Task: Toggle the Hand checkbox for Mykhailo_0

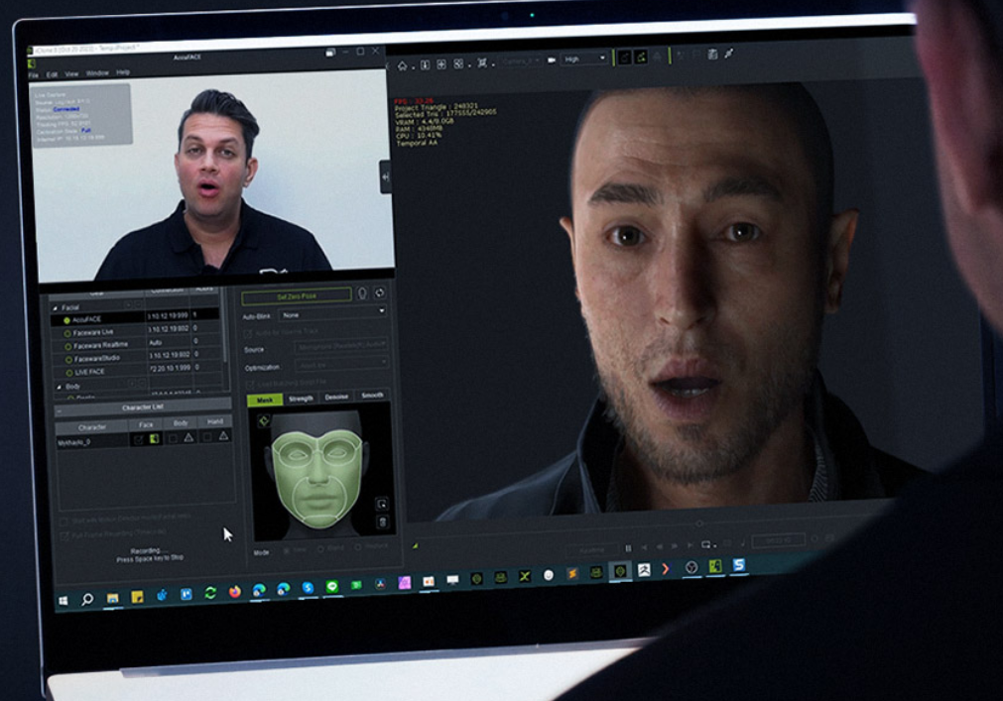Action: coord(206,436)
